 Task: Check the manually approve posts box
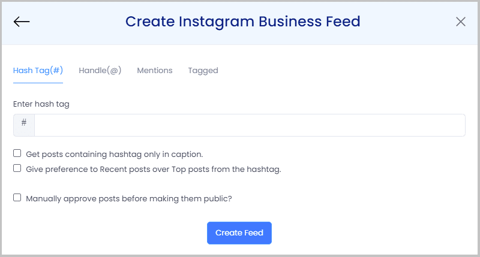(x=17, y=198)
